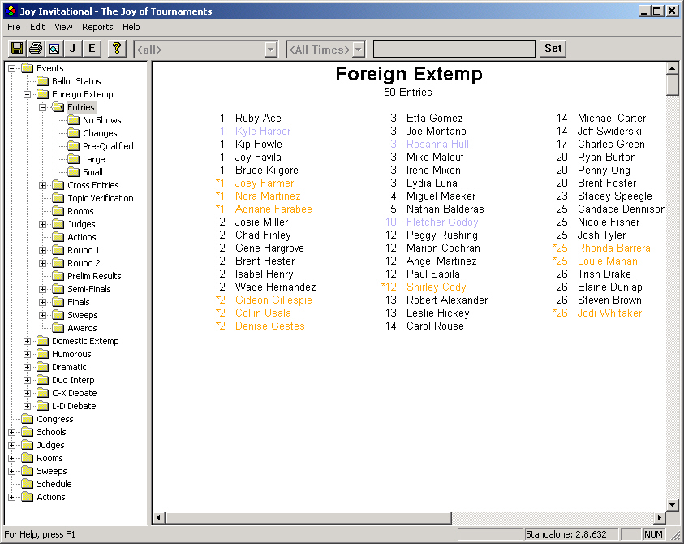Open the Reports menu
This screenshot has height=544, width=684.
[97, 27]
